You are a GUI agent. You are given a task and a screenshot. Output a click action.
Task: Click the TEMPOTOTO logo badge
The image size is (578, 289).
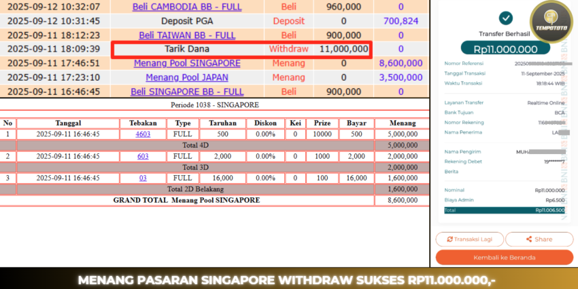click(x=551, y=22)
